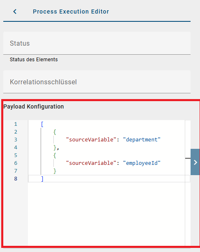Focus the Korrelationsschlüssel input field
The image size is (200, 252).
click(x=97, y=82)
